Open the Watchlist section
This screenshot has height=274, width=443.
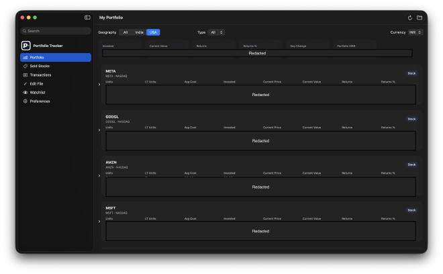[x=56, y=93]
